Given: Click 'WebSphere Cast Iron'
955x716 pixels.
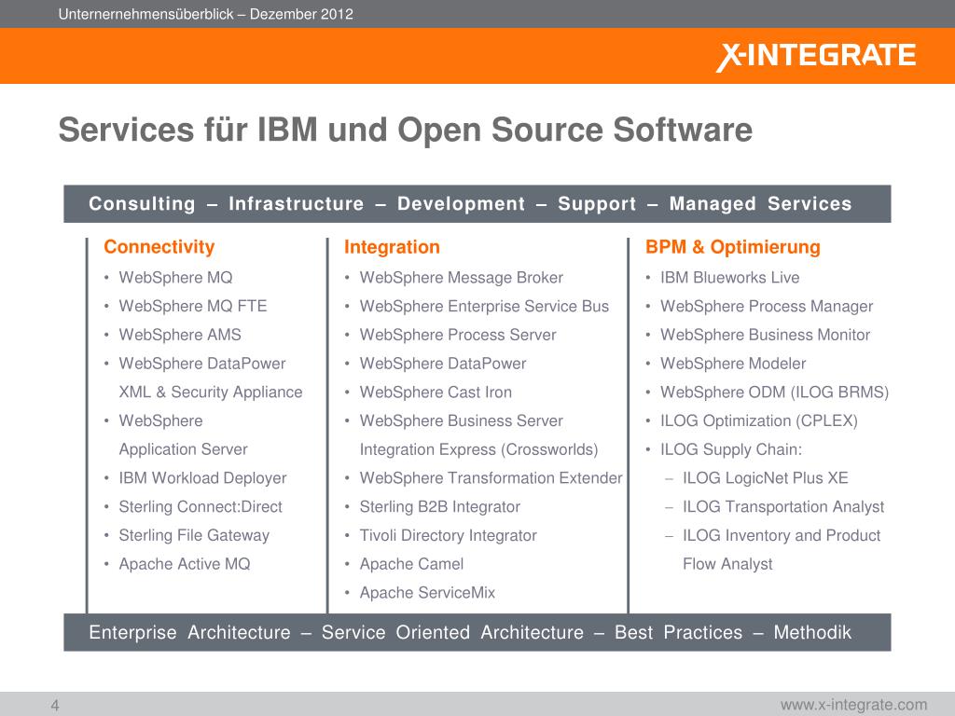Looking at the screenshot, I should (x=436, y=392).
